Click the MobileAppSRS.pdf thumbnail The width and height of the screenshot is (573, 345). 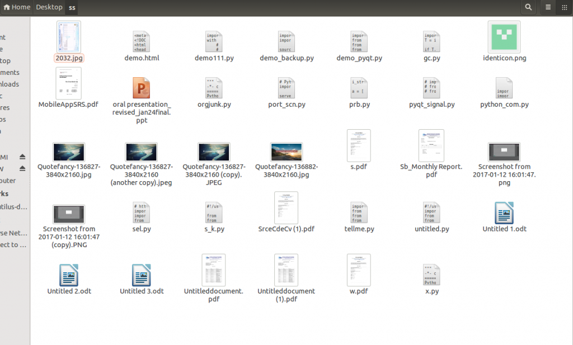tap(69, 83)
